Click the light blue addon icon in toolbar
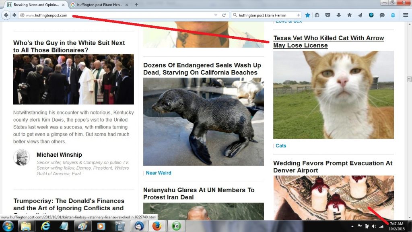This screenshot has height=232, width=412. click(393, 15)
